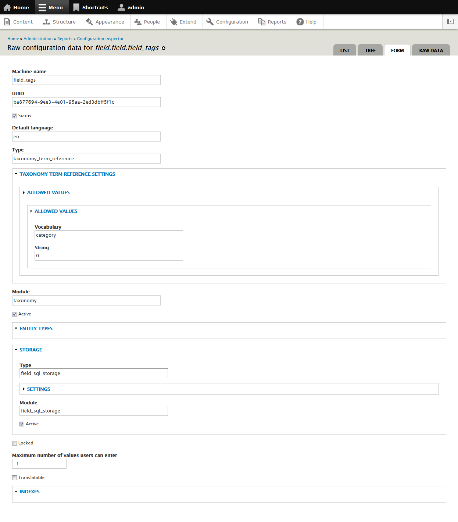458x522 pixels.
Task: Toggle the sidebar collapse icon at top right
Action: click(450, 22)
